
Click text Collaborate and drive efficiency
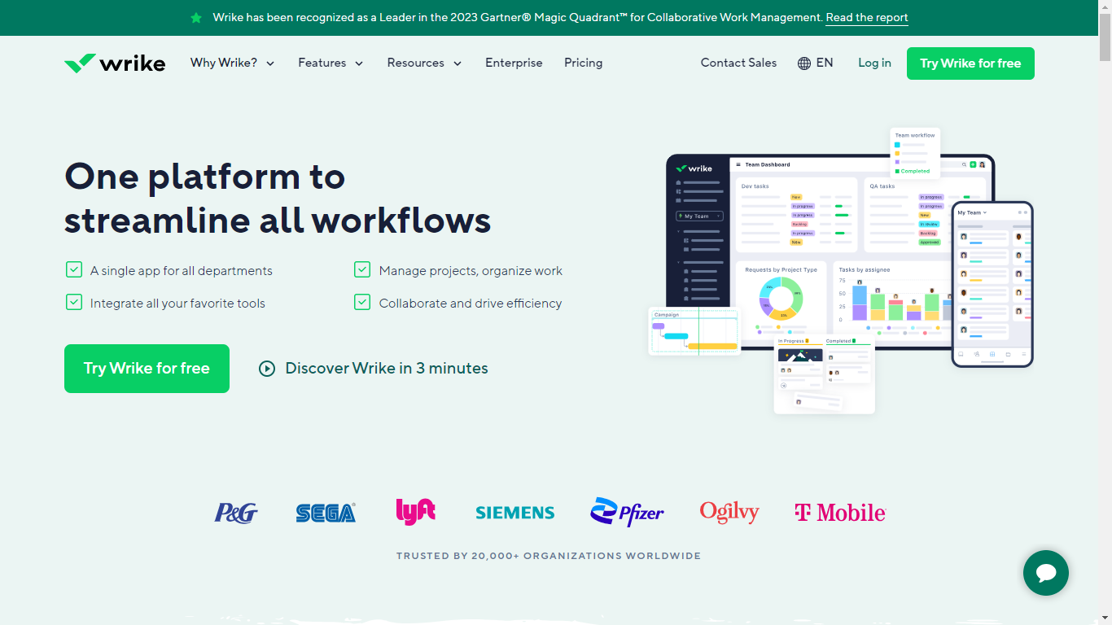471,303
